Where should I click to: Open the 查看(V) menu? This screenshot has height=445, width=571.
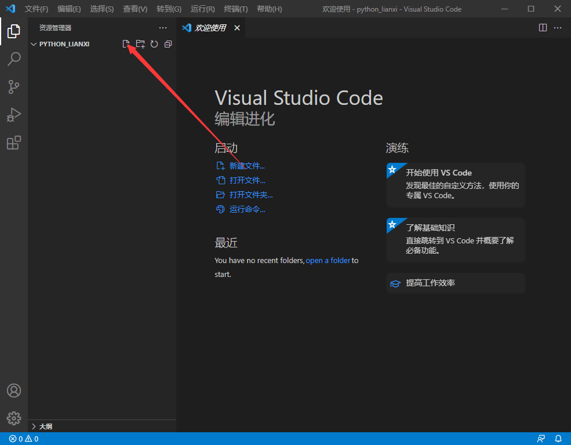pos(134,9)
